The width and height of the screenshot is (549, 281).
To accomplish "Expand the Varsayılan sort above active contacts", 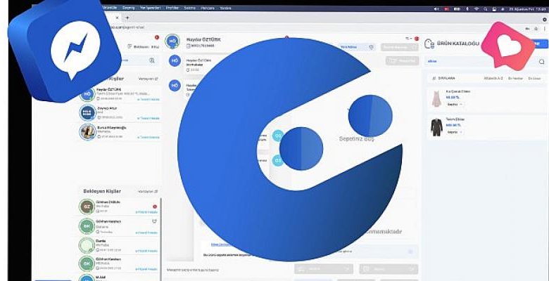I will tap(148, 79).
